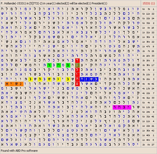The height and width of the screenshot is (154, 157).
Task: Select the magenta highlighted Hebrew word
Action: click(121, 107)
